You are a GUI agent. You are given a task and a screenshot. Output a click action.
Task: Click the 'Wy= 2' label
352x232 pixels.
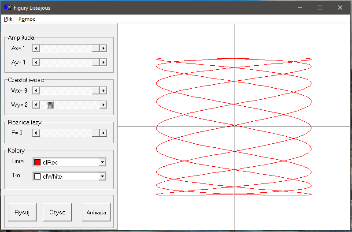click(19, 105)
